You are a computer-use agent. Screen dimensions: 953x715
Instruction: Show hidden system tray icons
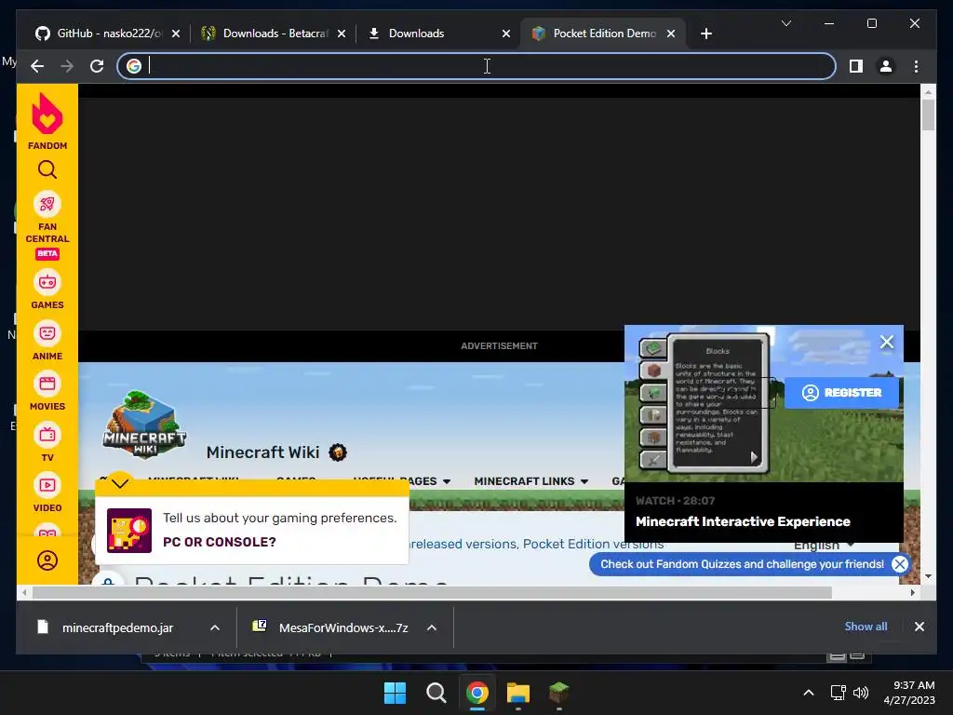click(809, 693)
